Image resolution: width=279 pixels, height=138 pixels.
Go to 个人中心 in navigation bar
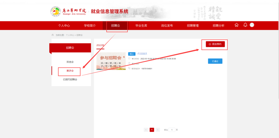(x=64, y=26)
